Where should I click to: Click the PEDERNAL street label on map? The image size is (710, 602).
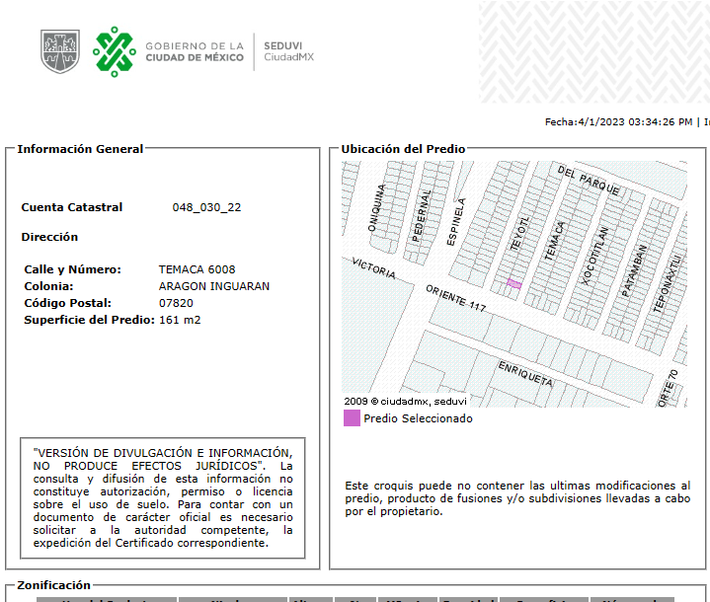[421, 215]
